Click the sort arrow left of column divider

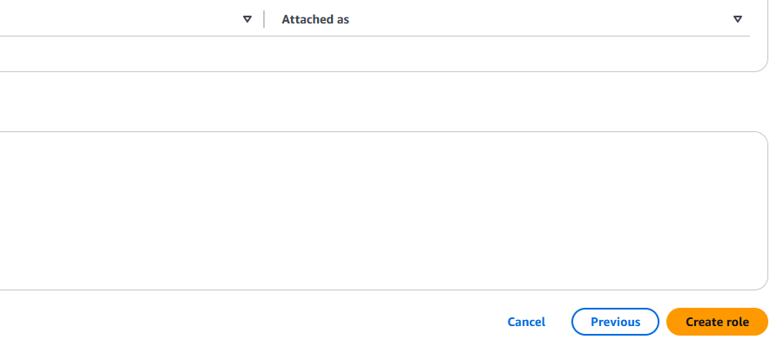(x=247, y=19)
